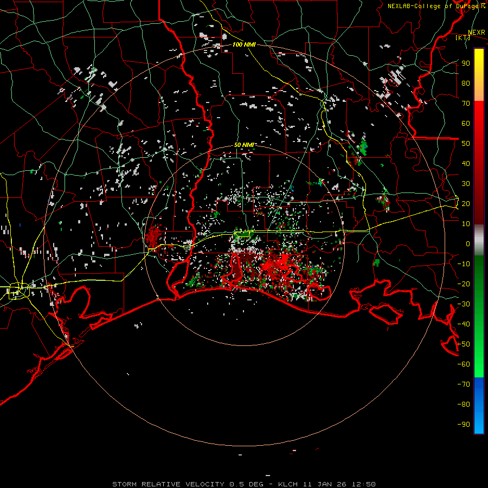Click the "70" value on the color scale

pyautogui.click(x=466, y=104)
